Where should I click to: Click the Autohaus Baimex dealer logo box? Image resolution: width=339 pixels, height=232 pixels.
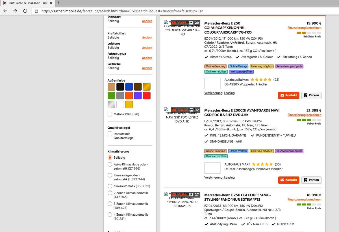[212, 83]
